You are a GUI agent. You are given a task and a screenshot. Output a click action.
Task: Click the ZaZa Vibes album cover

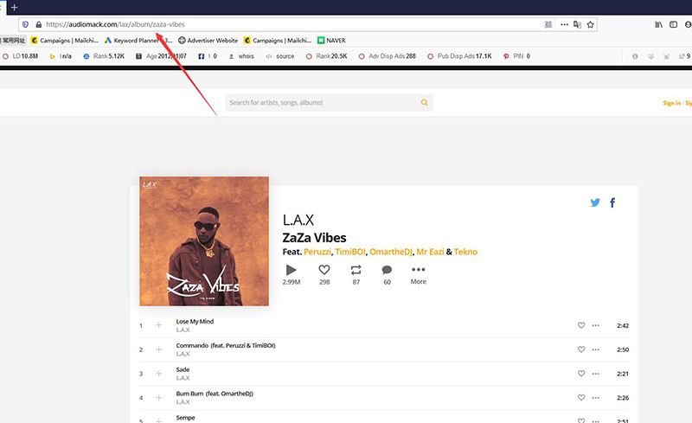point(204,241)
